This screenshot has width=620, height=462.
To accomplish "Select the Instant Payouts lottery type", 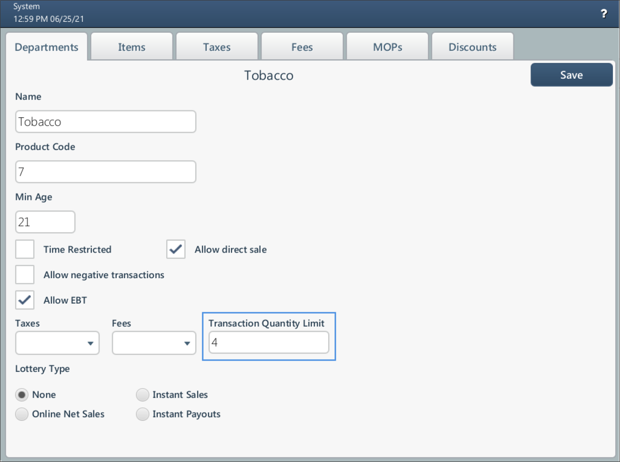I will [x=143, y=414].
